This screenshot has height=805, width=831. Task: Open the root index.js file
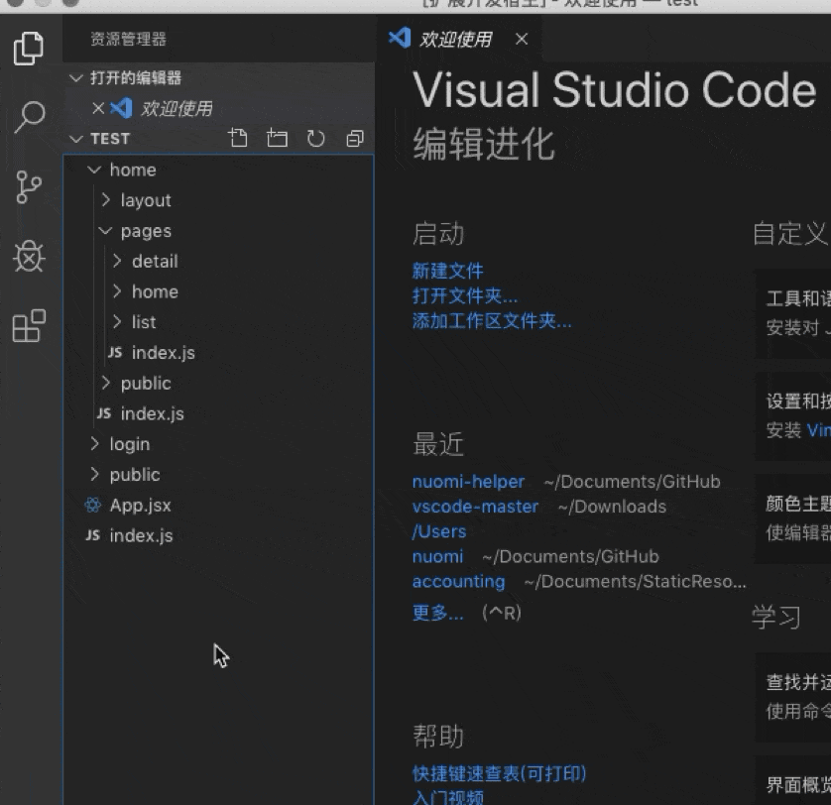[x=218, y=535]
